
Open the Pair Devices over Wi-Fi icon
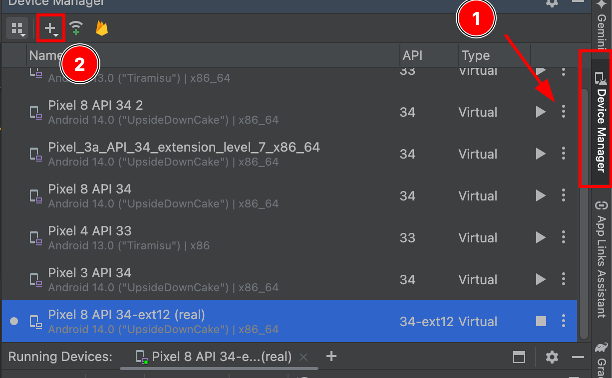pyautogui.click(x=75, y=28)
